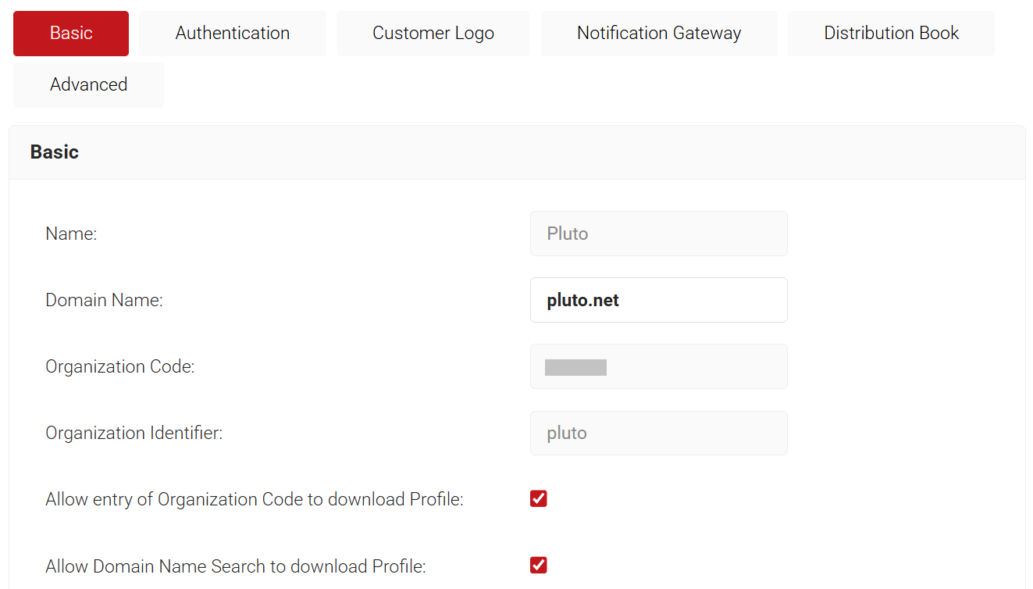Screen dimensions: 1033x589
Task: Click the "Domain Name:" label
Action: click(104, 300)
